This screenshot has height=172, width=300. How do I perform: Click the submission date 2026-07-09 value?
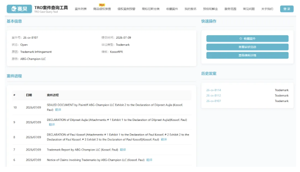(x=124, y=38)
